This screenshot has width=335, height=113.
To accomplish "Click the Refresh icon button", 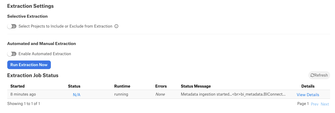I will [319, 75].
